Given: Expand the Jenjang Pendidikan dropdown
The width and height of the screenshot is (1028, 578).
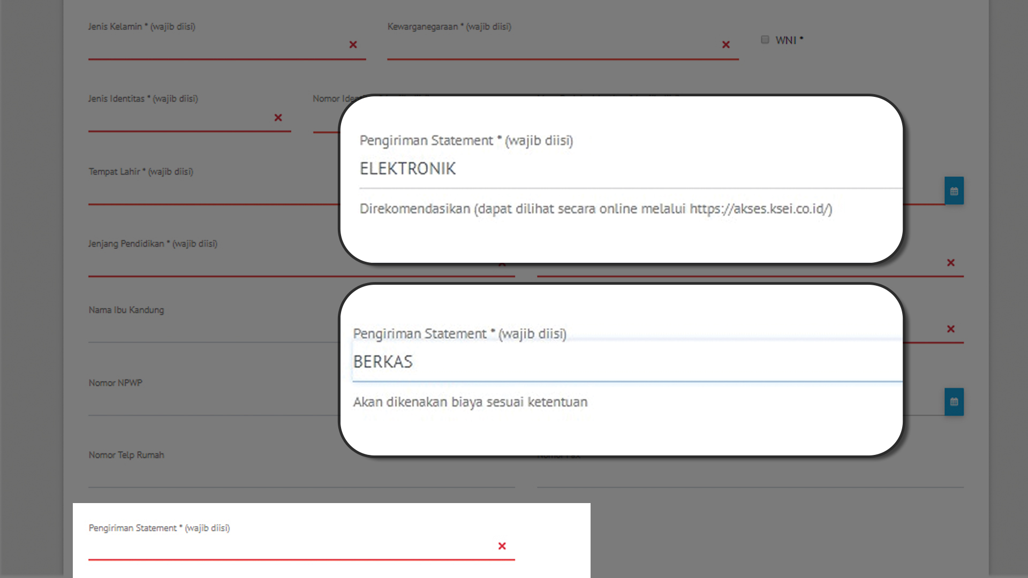Looking at the screenshot, I should (214, 264).
